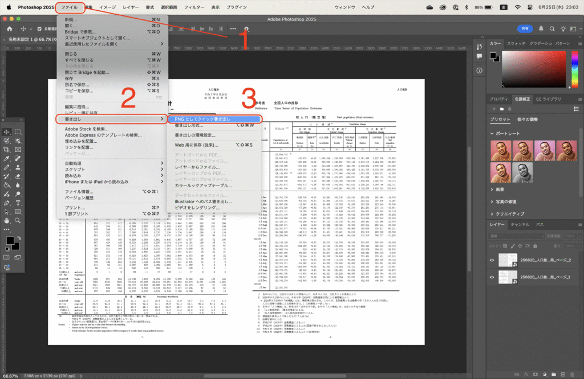Change the screen mode icon in toolbox

click(x=18, y=257)
